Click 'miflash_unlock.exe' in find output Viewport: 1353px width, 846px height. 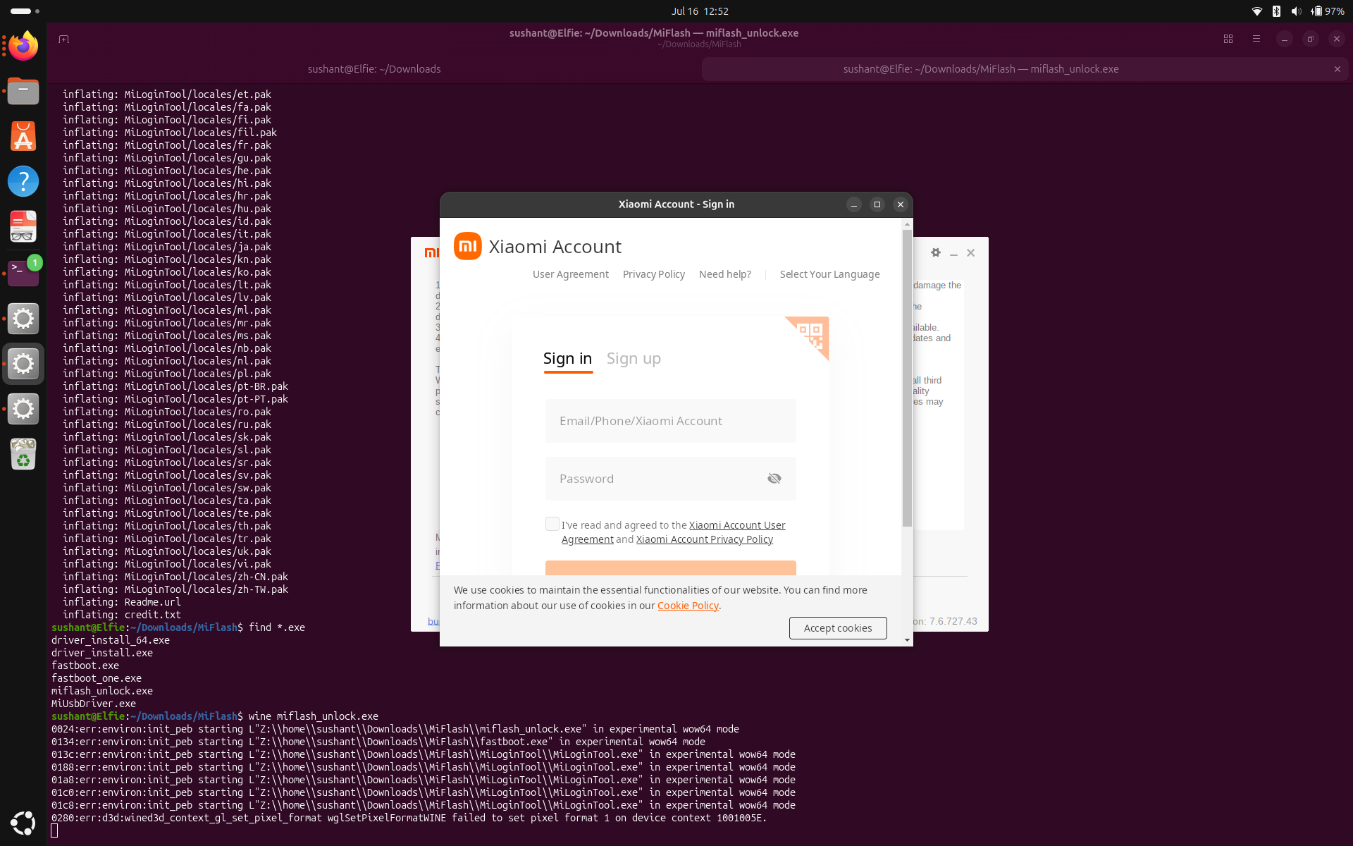(x=102, y=691)
